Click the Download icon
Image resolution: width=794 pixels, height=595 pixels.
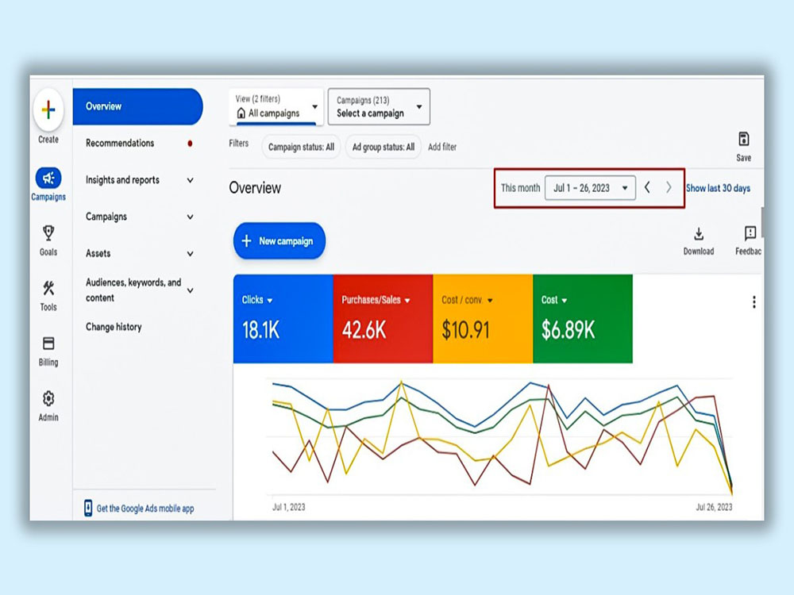click(x=698, y=234)
